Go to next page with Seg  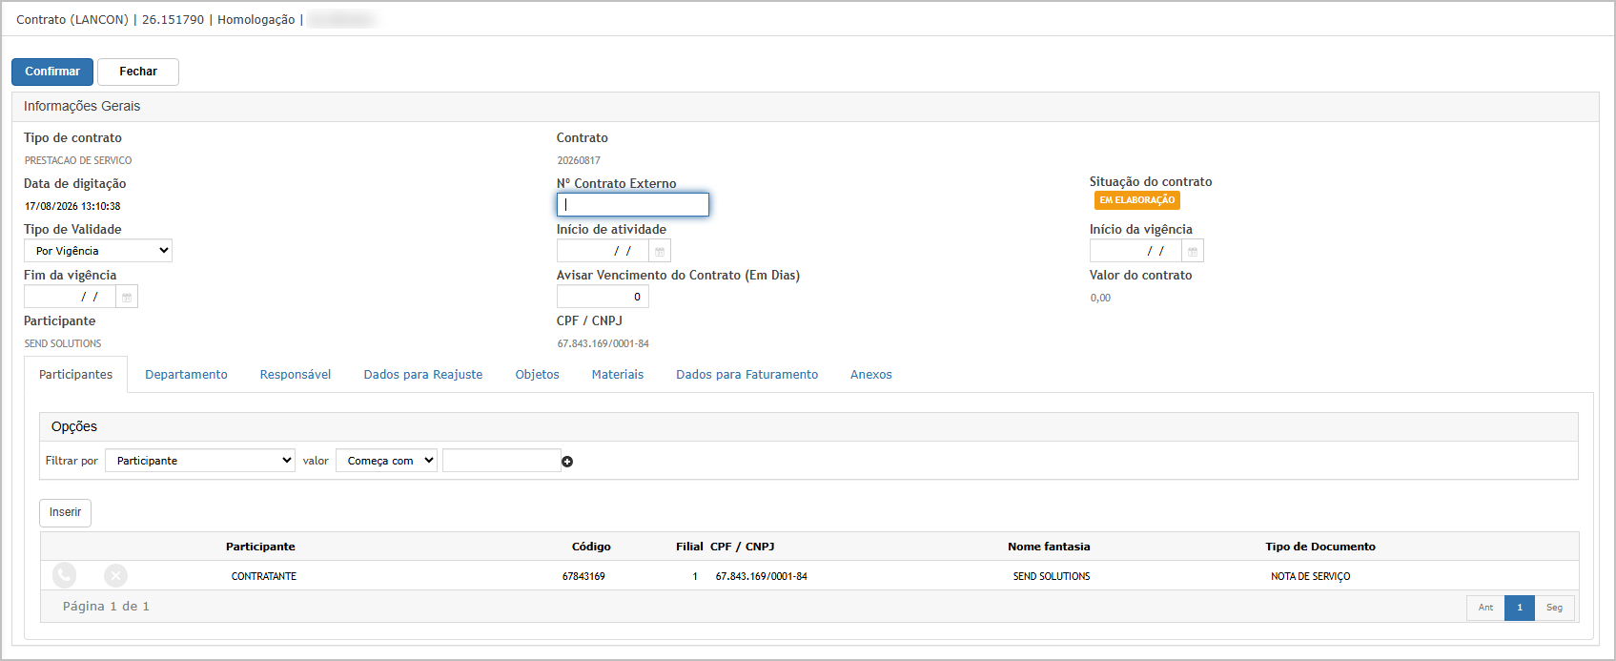click(1554, 608)
